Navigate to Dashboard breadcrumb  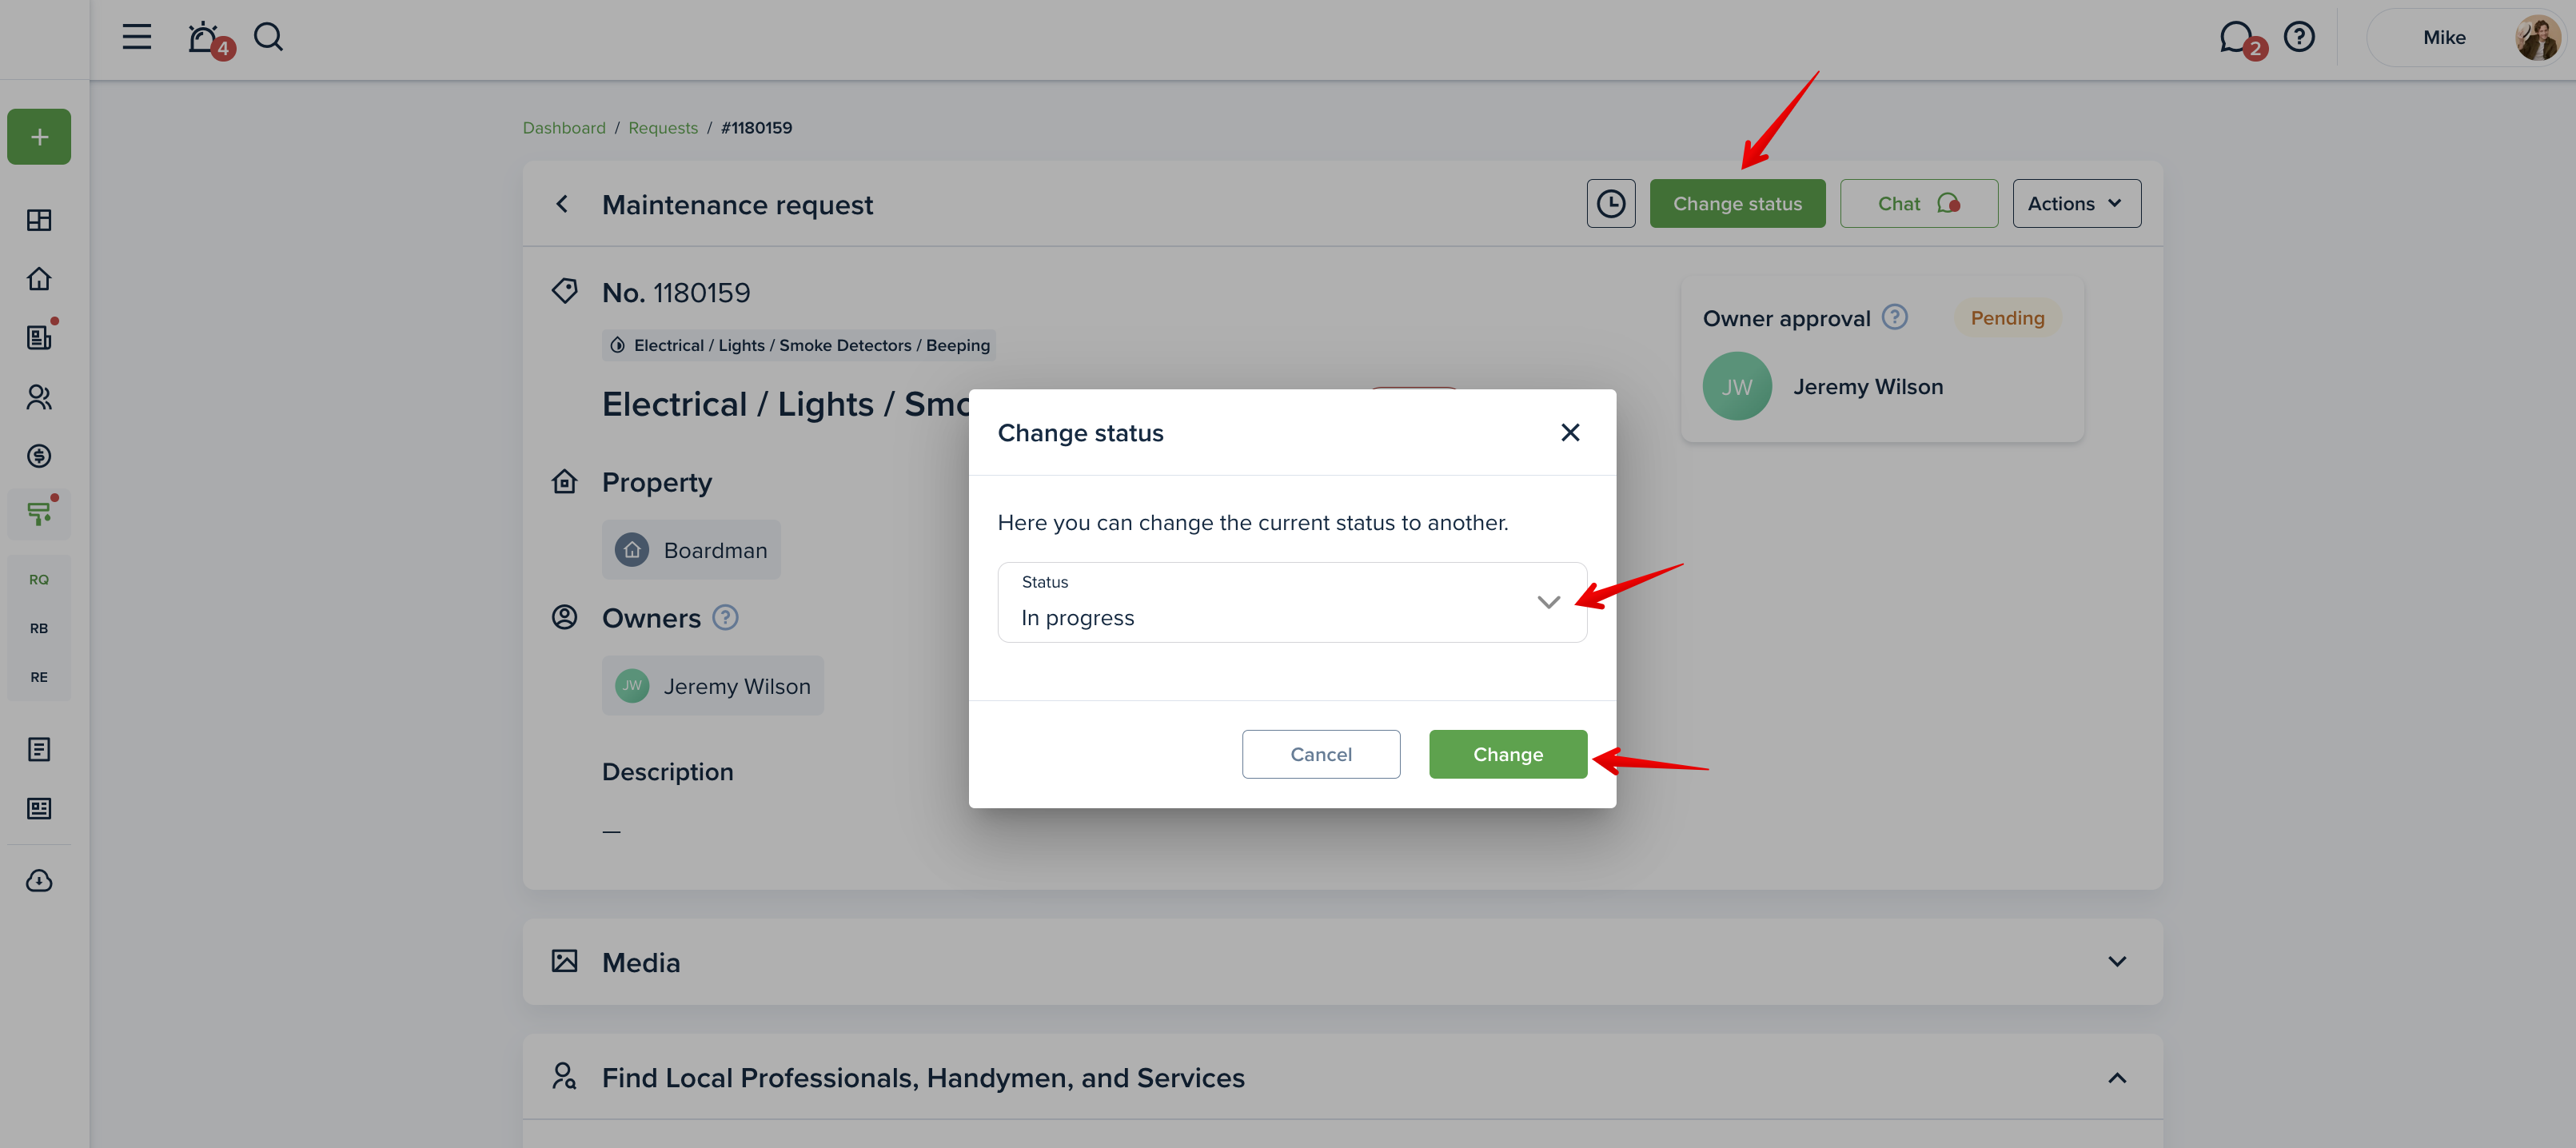click(x=564, y=128)
